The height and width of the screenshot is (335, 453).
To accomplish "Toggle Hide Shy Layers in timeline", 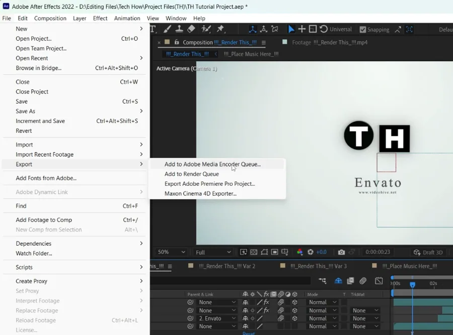I will coord(338,281).
